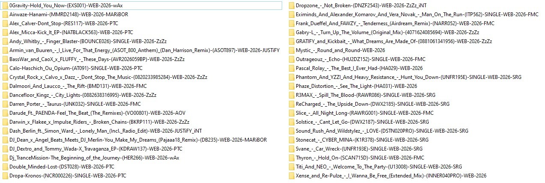The width and height of the screenshot is (545, 183).
Task: Click folder icon of Xense_and_Re-Pulze entry
Action: 291,176
